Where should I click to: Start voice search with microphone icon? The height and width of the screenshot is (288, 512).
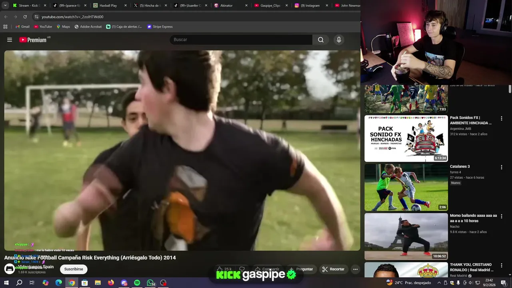click(x=339, y=40)
